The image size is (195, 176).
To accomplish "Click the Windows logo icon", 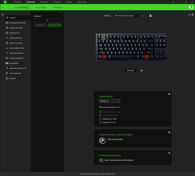I will pos(101,160).
